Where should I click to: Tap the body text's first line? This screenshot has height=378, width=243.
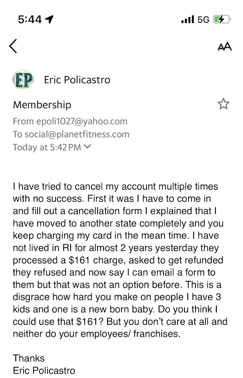pyautogui.click(x=115, y=186)
